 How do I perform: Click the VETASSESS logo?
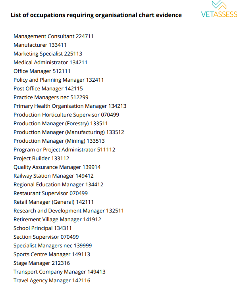coord(219,9)
